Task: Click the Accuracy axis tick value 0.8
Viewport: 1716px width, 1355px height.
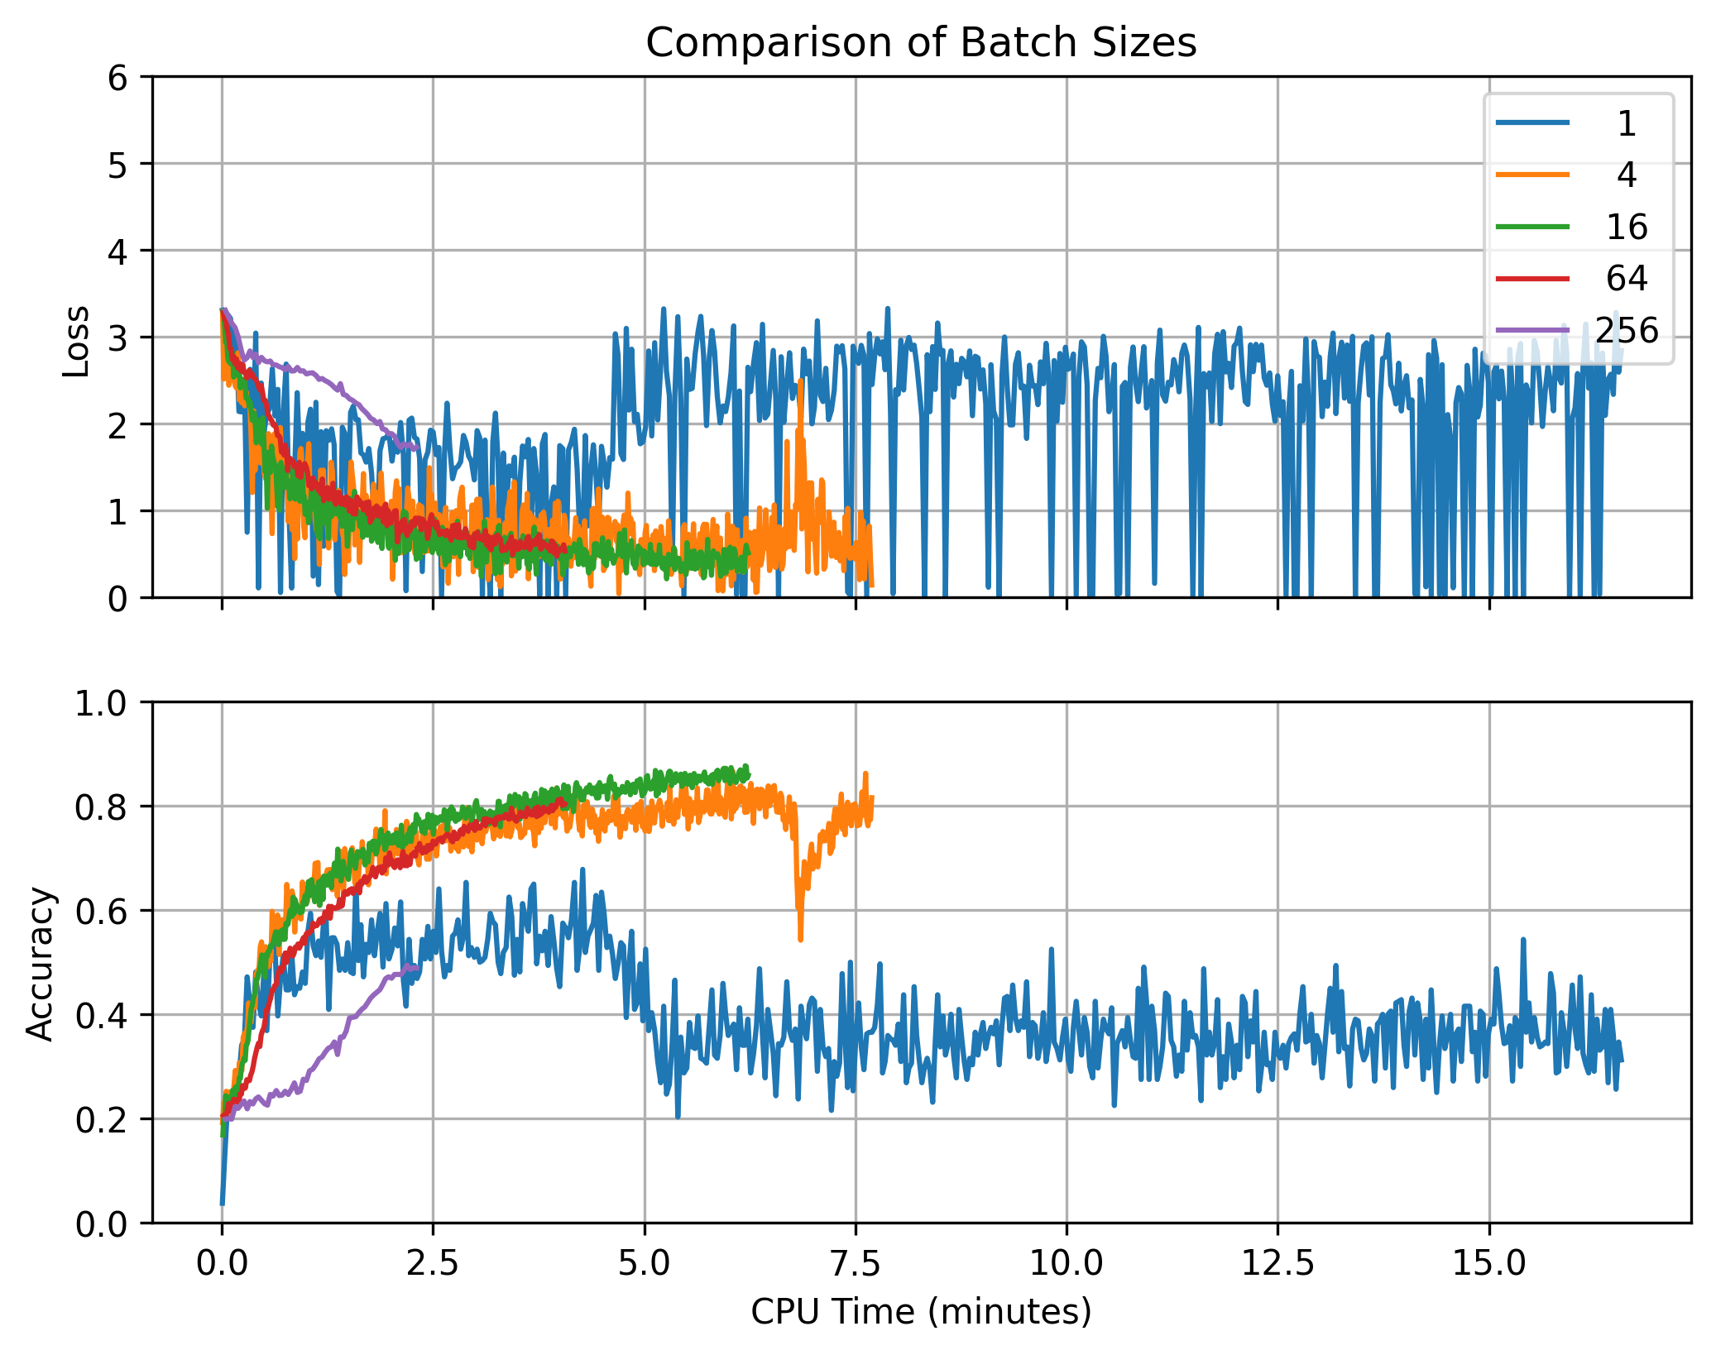Action: pos(102,807)
